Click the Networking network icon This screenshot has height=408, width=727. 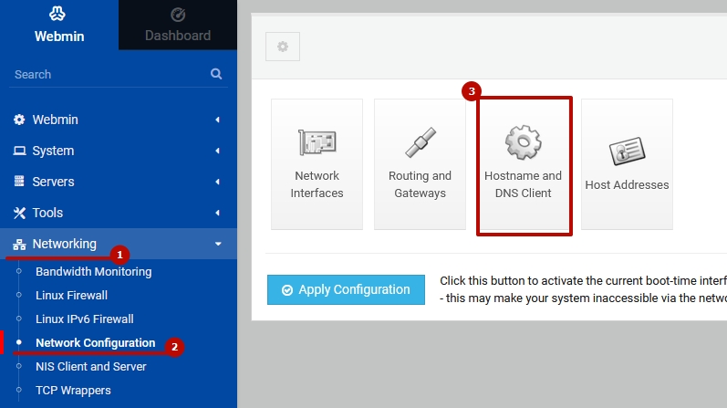[x=19, y=244]
